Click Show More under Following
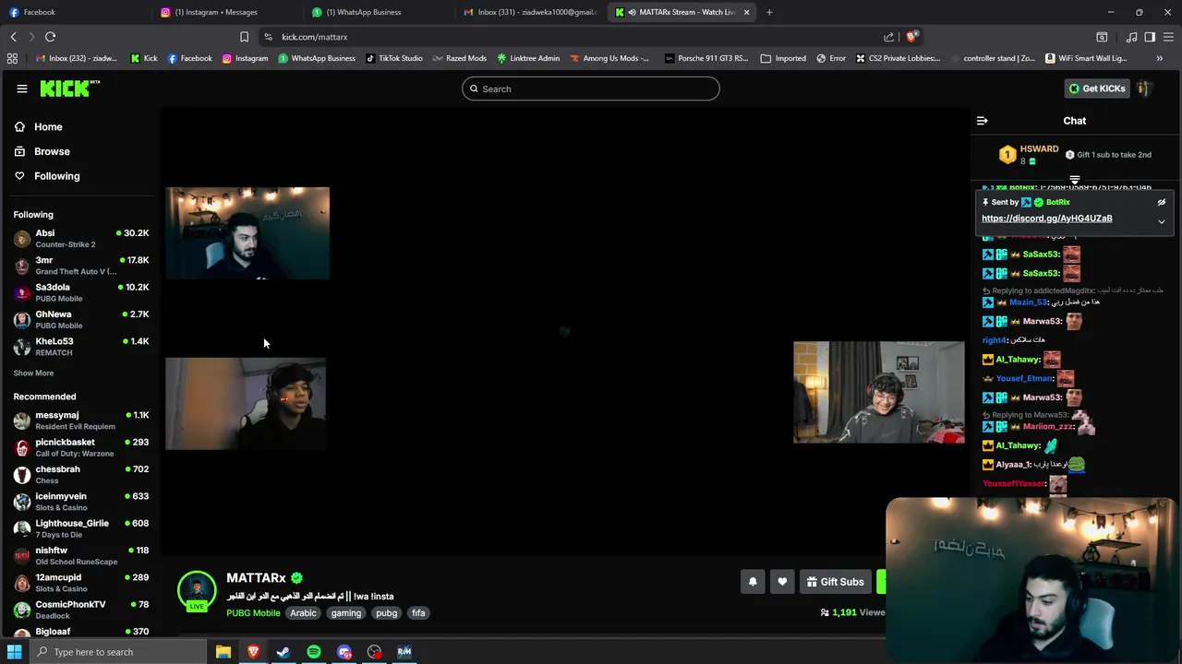 tap(33, 373)
